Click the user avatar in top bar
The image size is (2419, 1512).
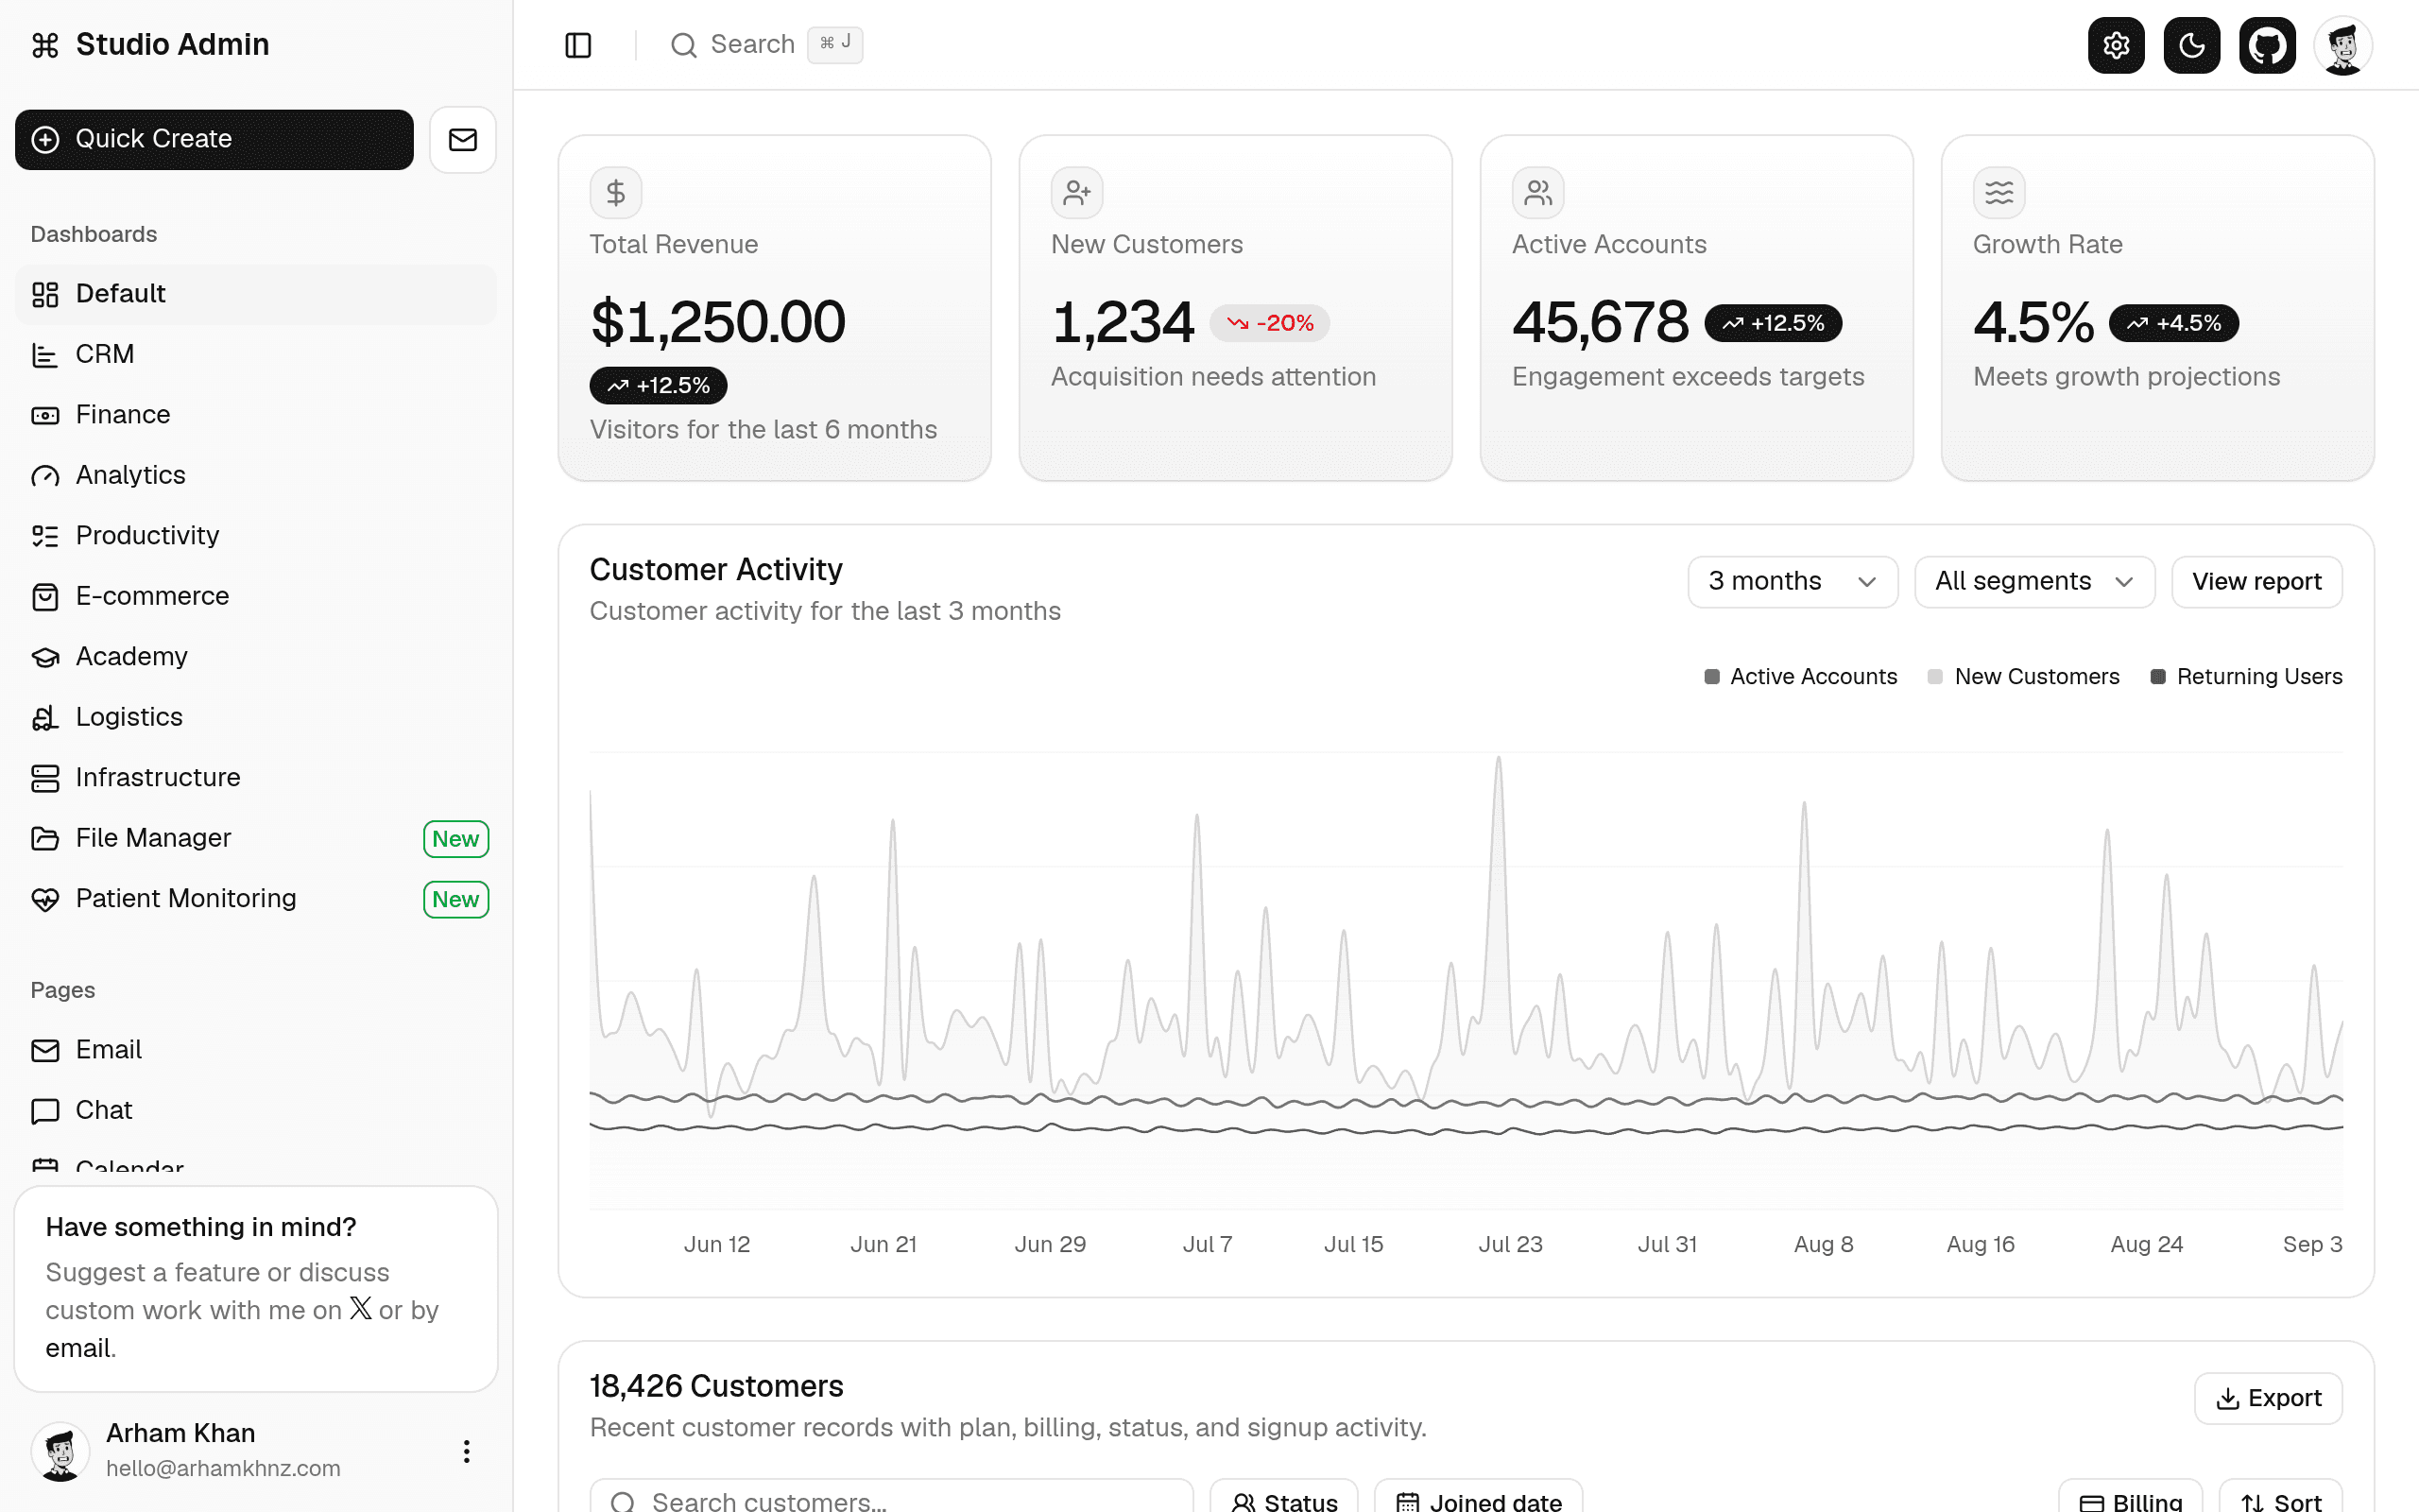click(2342, 45)
